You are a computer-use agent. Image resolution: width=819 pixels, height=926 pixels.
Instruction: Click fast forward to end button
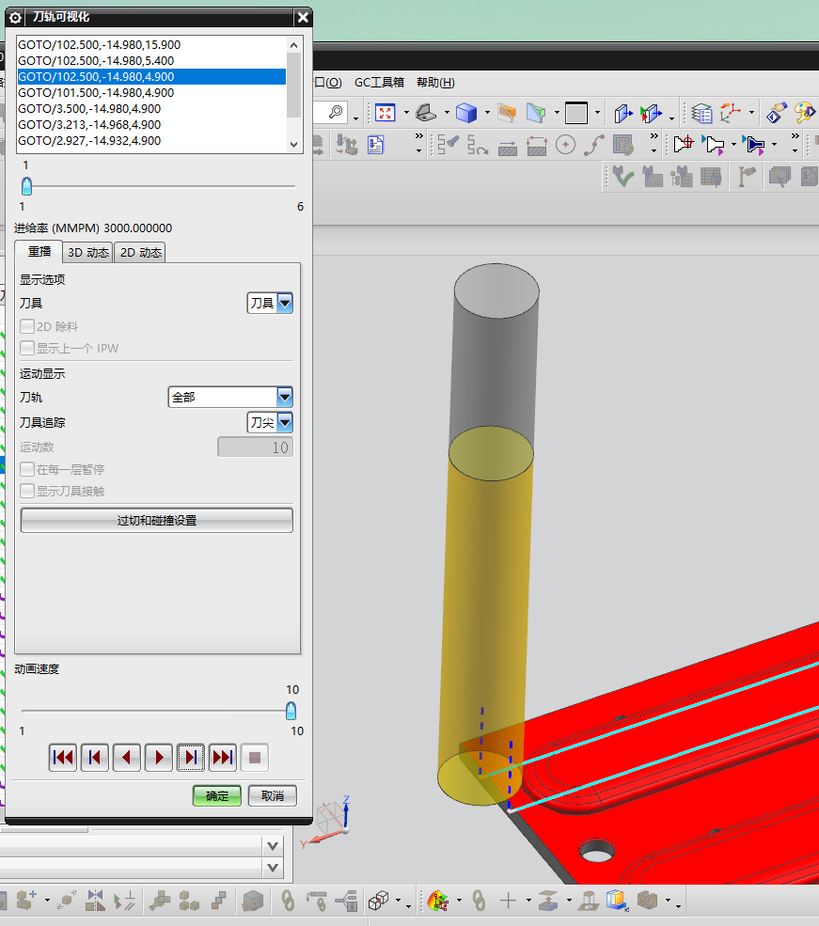point(223,758)
